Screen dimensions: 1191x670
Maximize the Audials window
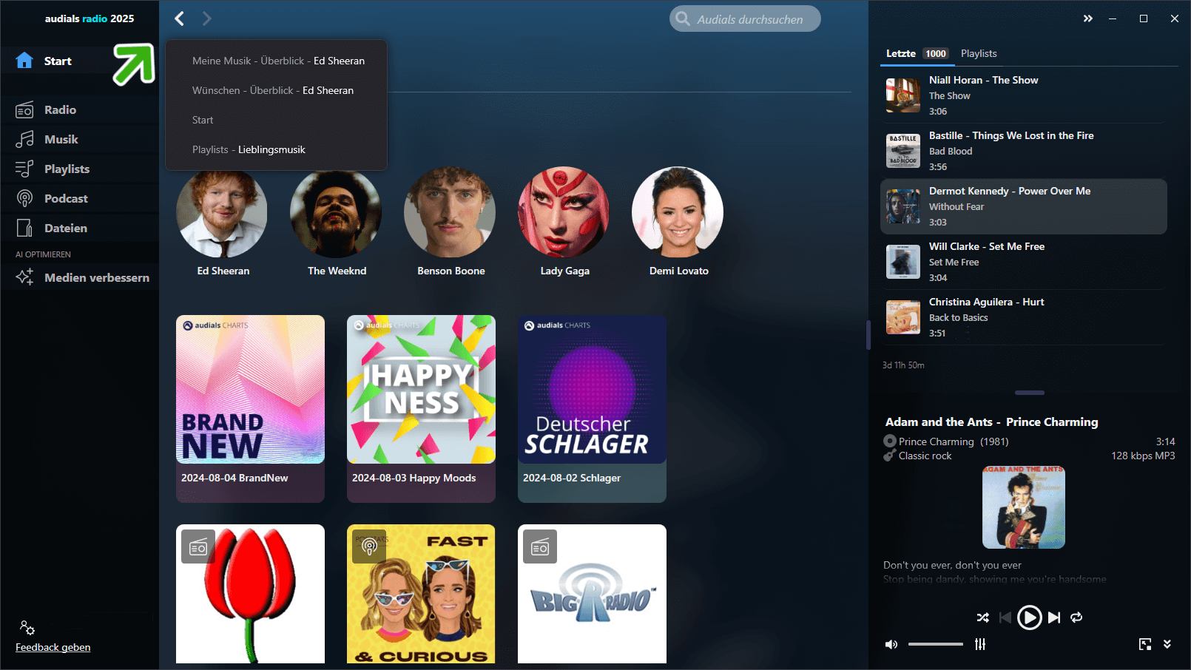[1144, 18]
